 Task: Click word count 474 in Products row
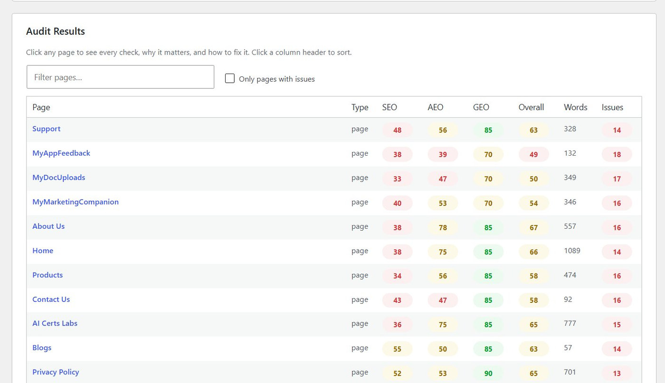click(x=570, y=275)
